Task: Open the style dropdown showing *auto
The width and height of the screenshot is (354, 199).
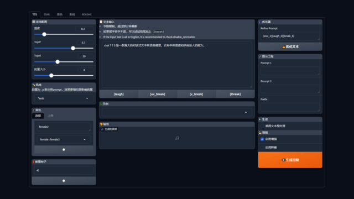Action: click(x=64, y=98)
